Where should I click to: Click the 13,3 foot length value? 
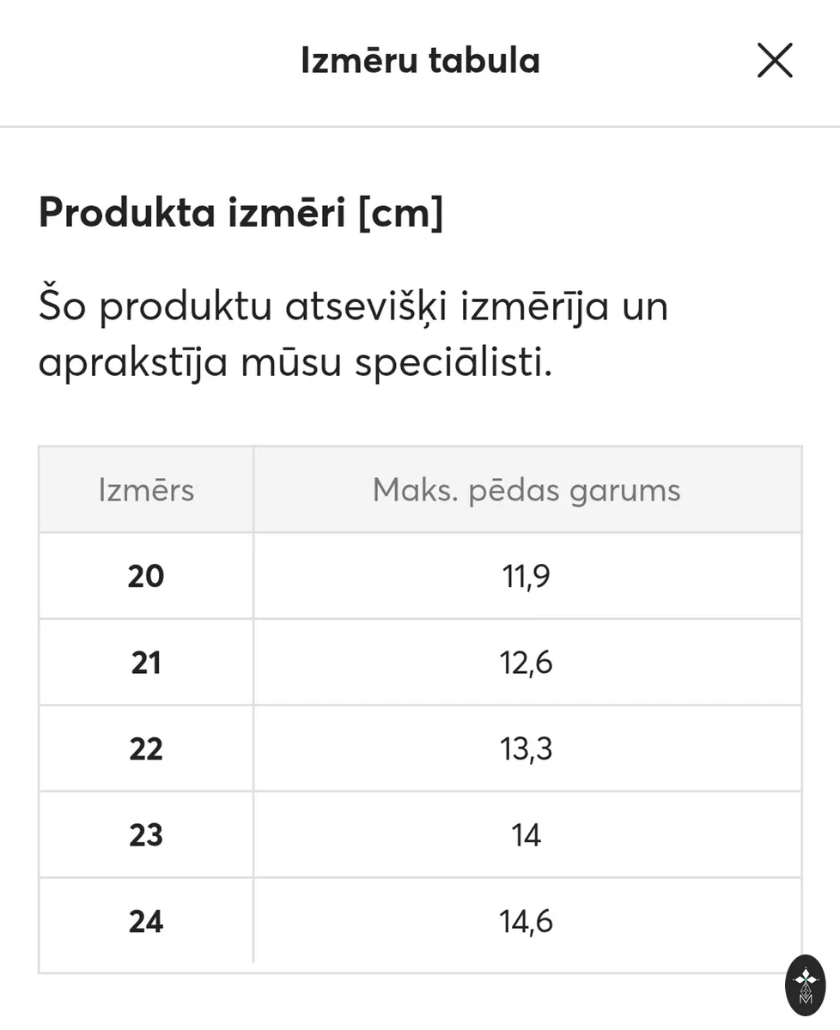pyautogui.click(x=527, y=749)
